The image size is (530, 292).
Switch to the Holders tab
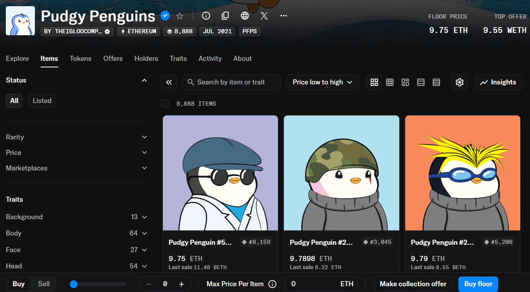[x=146, y=58]
